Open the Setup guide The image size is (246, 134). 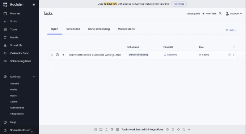[193, 14]
